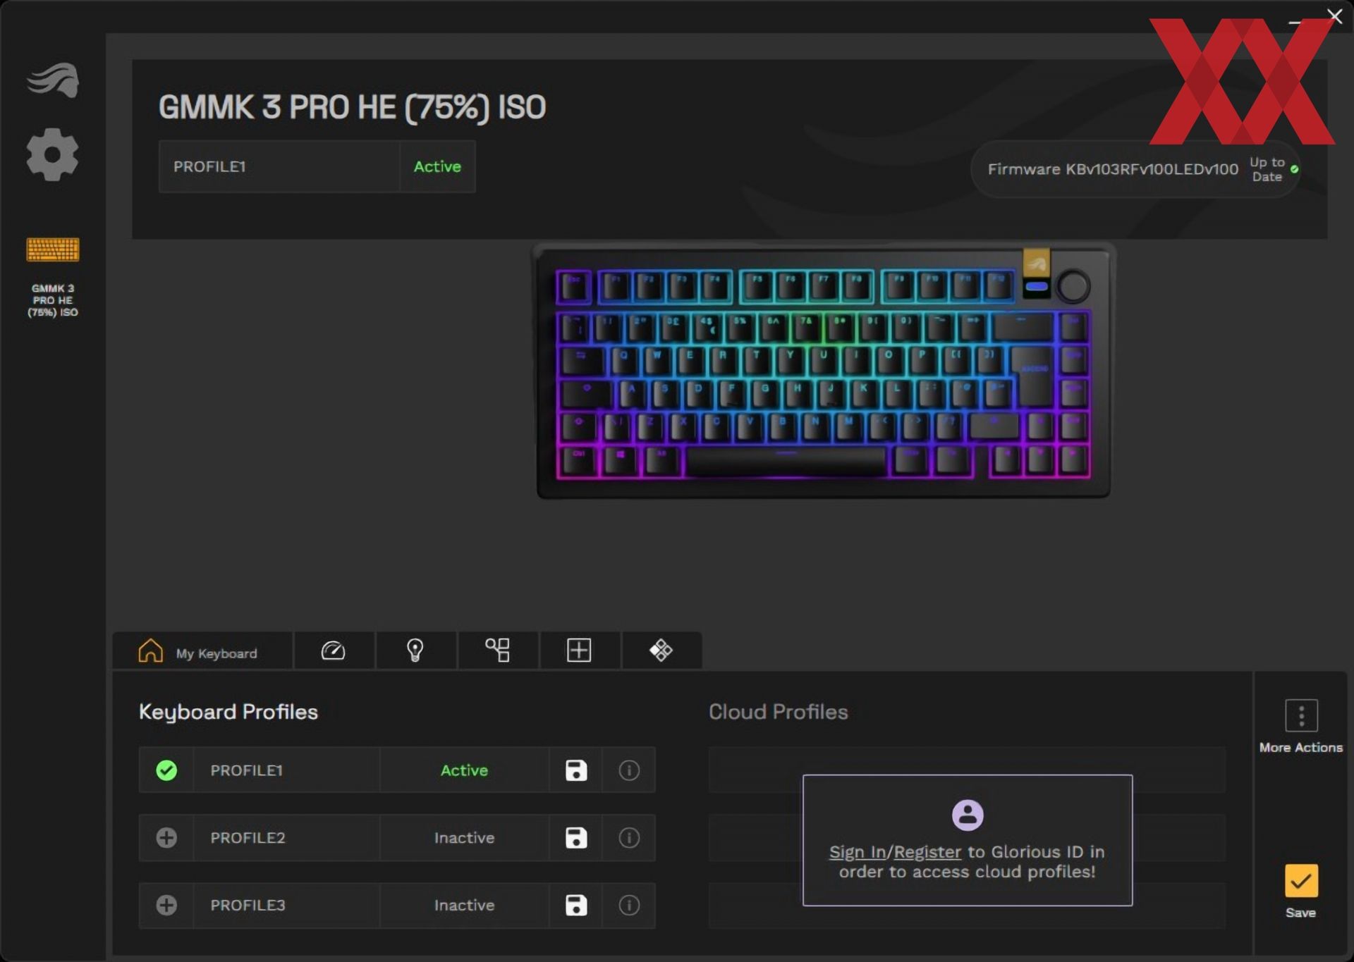
Task: Show info for PROFILE3
Action: [x=629, y=905]
